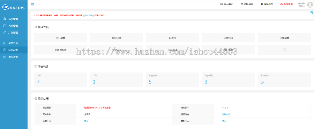Open the SiteMap quick navigation tile
The image size is (314, 129).
coord(117,50)
